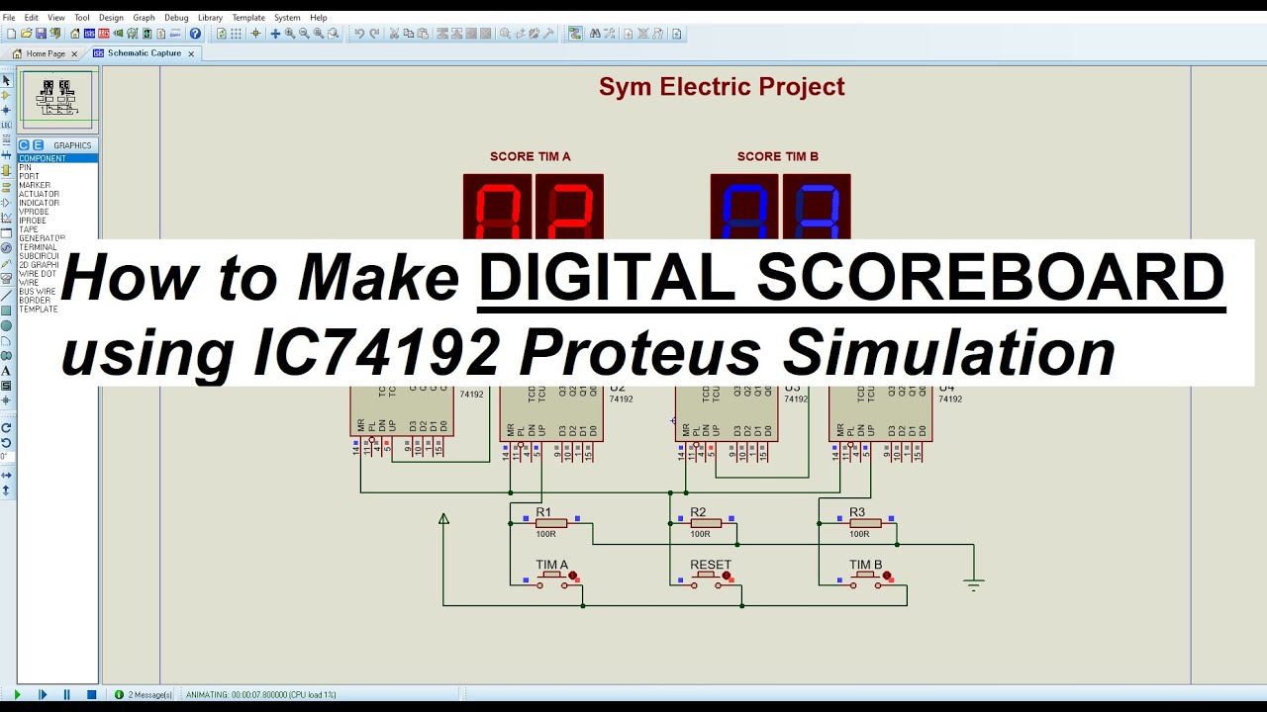Switch to the Home Page tab
The width and height of the screenshot is (1267, 712).
pos(46,53)
